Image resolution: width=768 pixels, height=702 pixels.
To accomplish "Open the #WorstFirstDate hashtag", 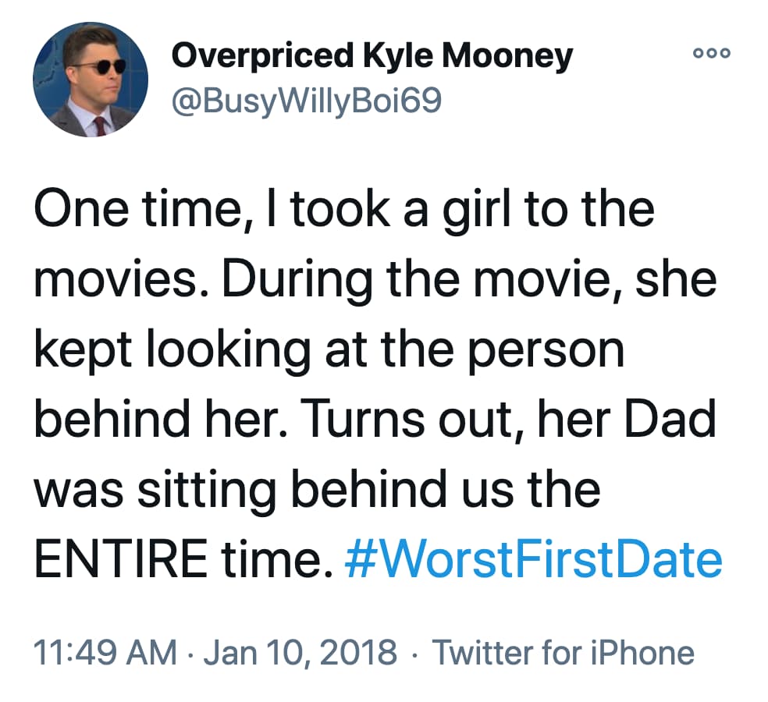I will 532,559.
